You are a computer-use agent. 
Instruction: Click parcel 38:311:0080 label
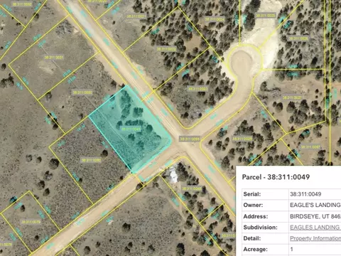(x=91, y=160)
